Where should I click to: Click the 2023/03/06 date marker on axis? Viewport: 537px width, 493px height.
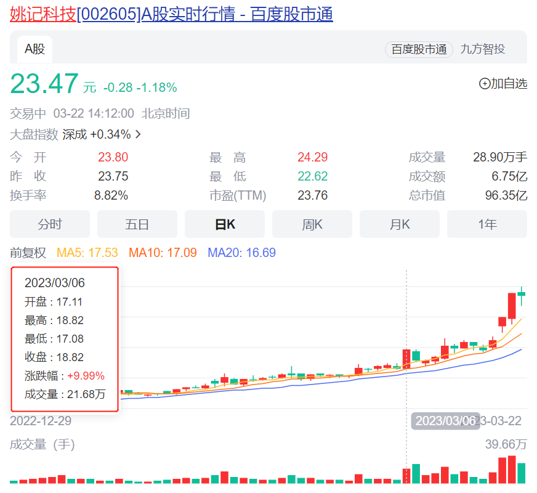(x=445, y=421)
